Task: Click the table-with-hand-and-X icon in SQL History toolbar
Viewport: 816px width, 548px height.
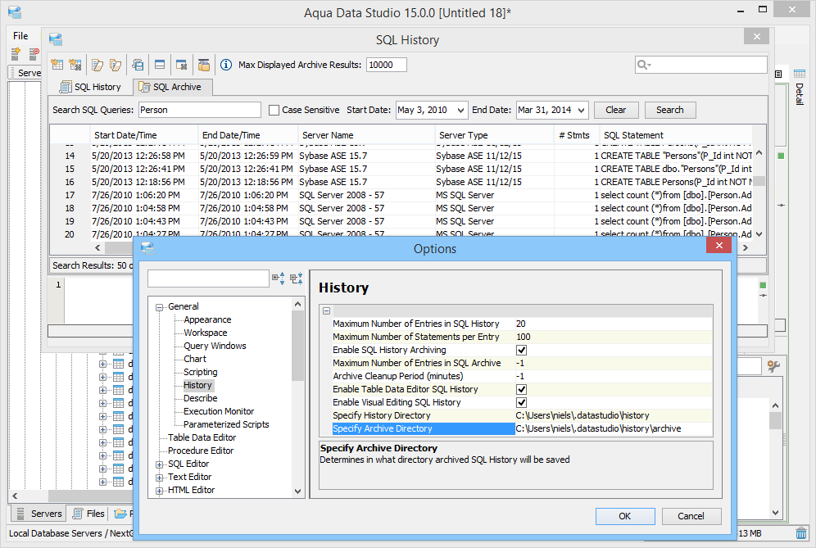Action: pos(75,65)
